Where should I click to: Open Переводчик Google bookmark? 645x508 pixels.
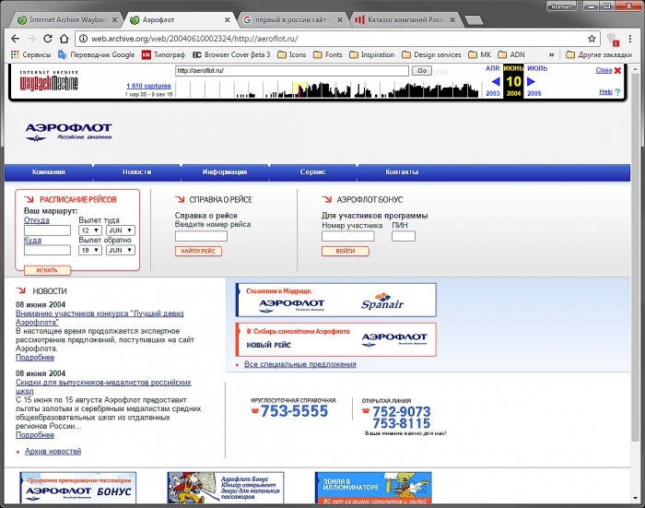96,54
